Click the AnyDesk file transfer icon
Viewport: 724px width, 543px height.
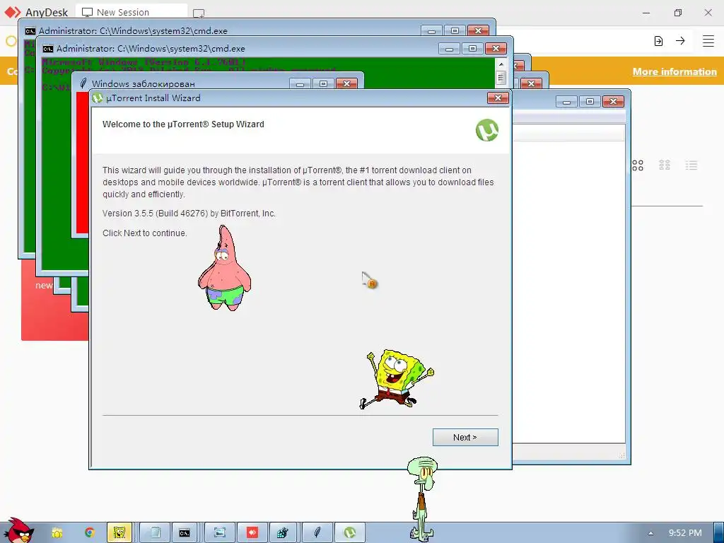(658, 40)
